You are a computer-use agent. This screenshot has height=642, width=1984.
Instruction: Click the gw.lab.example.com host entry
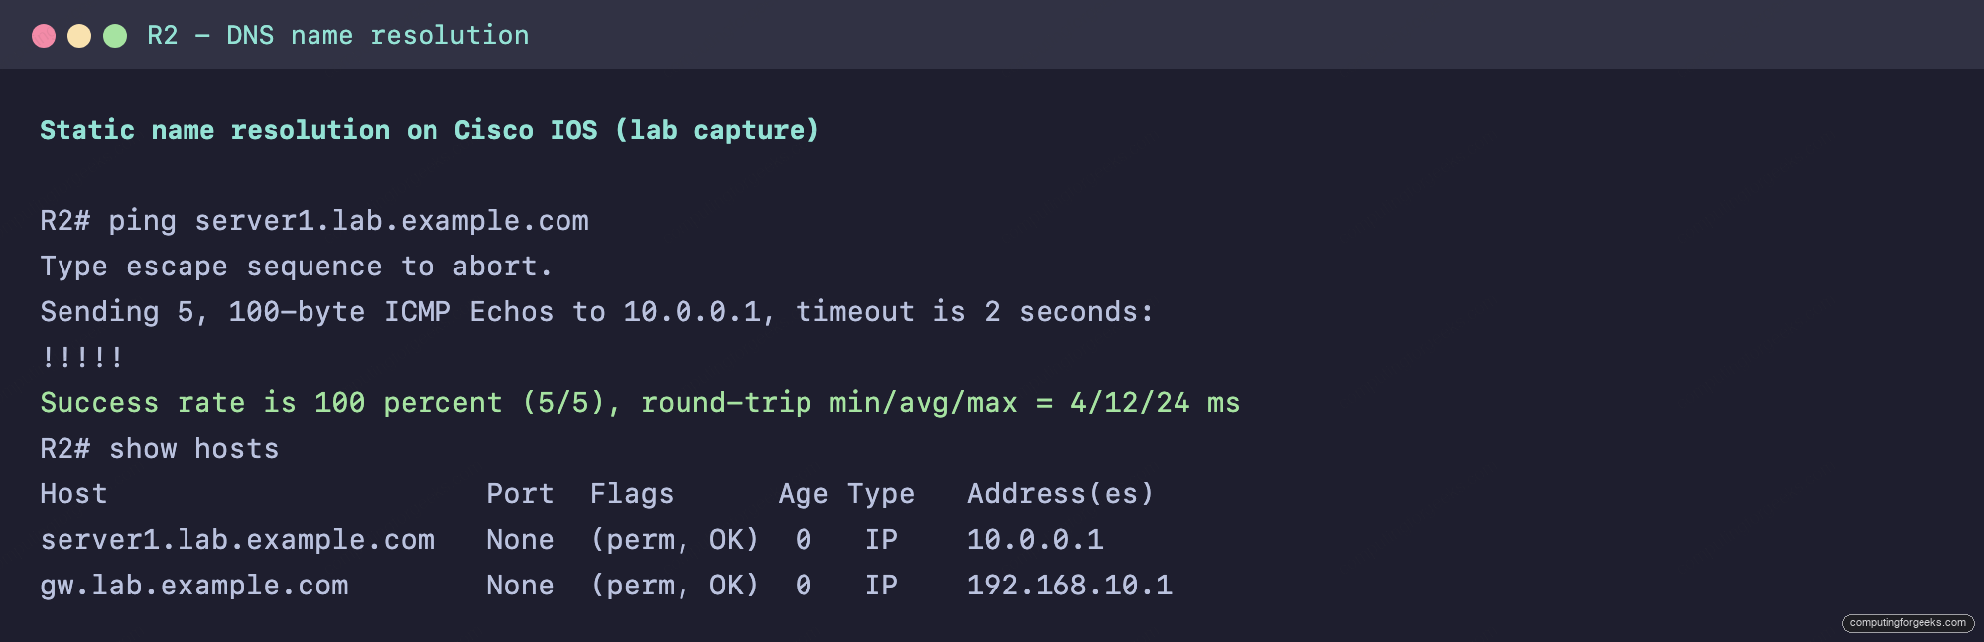[x=194, y=586]
